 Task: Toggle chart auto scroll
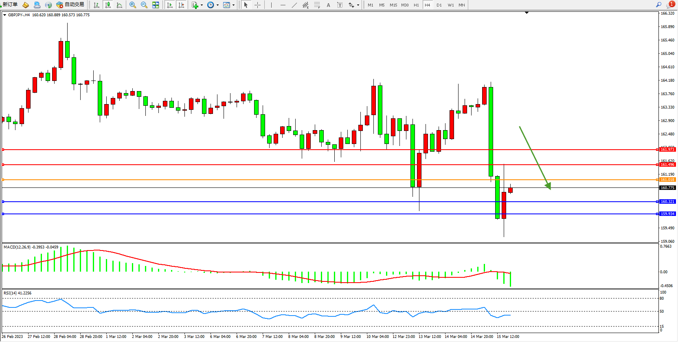point(170,5)
